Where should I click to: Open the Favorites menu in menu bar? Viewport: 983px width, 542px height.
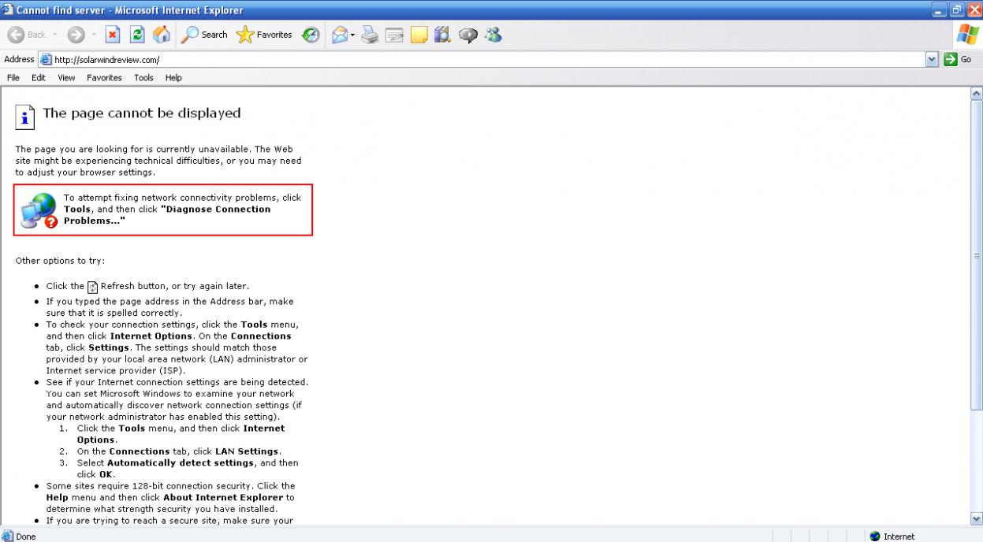[104, 77]
